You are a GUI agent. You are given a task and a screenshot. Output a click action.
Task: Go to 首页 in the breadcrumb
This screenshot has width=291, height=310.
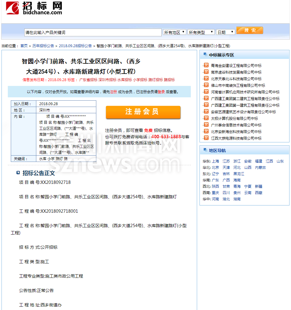[24, 46]
